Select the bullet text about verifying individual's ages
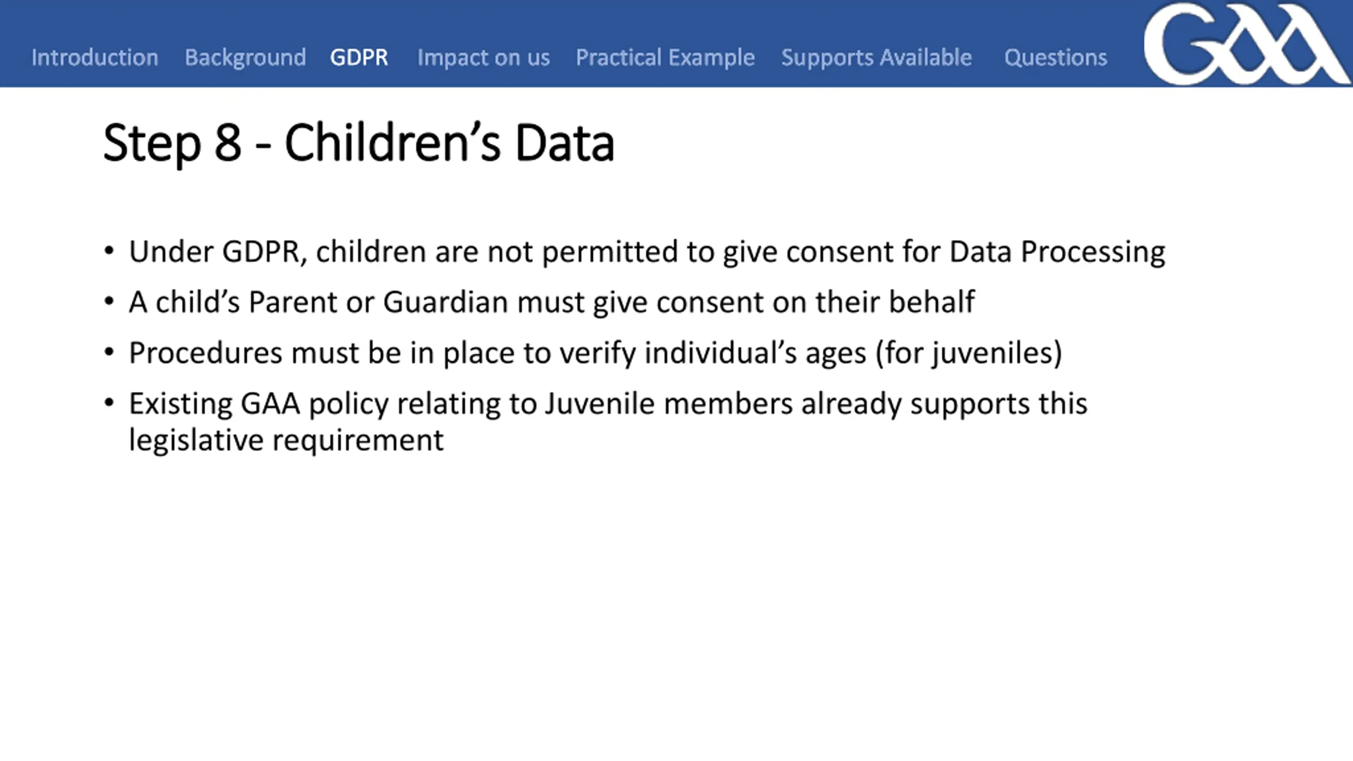This screenshot has width=1353, height=761. (x=596, y=354)
